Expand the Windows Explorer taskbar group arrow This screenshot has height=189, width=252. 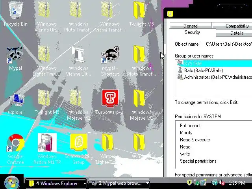pos(85,183)
